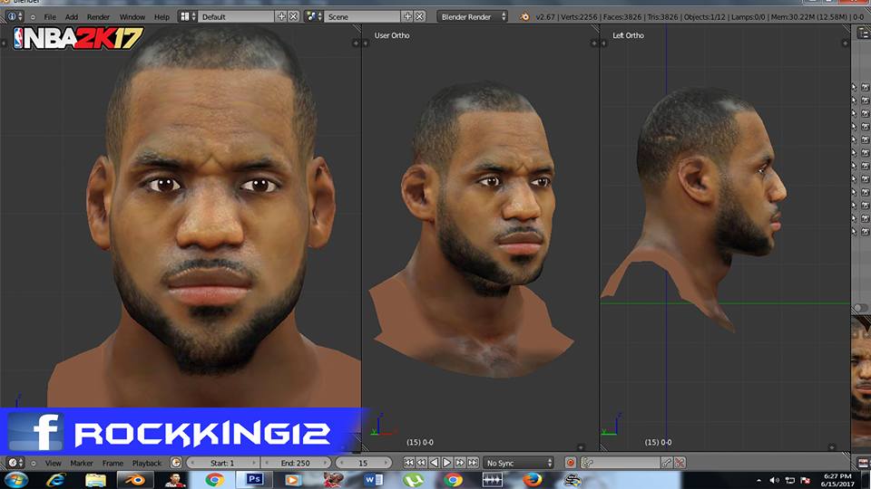The image size is (871, 489).
Task: Click the Default screen layout name field
Action: click(236, 16)
